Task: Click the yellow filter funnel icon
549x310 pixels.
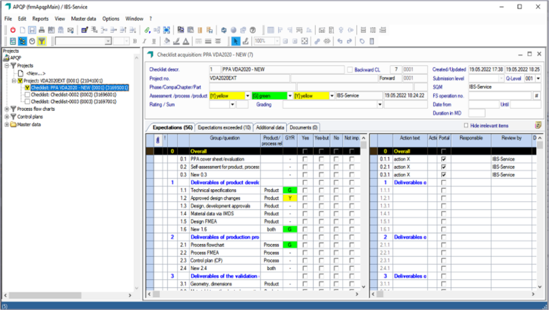Action: pyautogui.click(x=42, y=41)
